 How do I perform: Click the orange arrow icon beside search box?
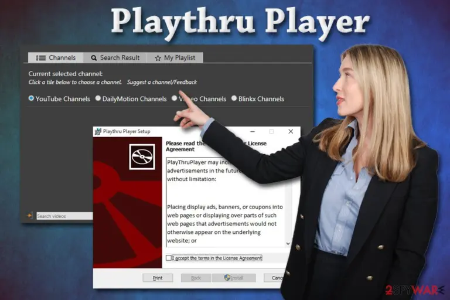(x=30, y=215)
